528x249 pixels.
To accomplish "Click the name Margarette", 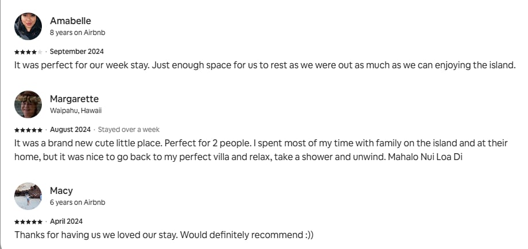I will [x=74, y=99].
